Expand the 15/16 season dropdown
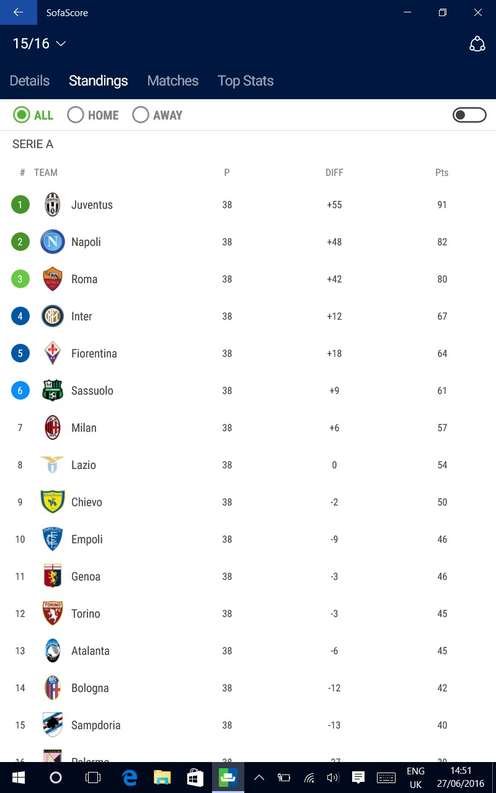This screenshot has height=793, width=496. [x=40, y=44]
